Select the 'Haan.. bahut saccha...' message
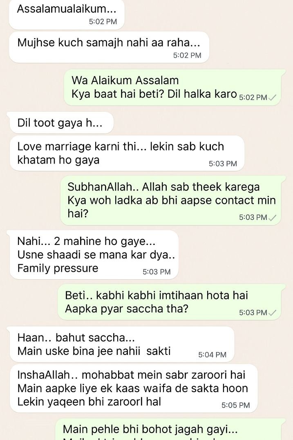This screenshot has width=293, height=440. click(122, 344)
